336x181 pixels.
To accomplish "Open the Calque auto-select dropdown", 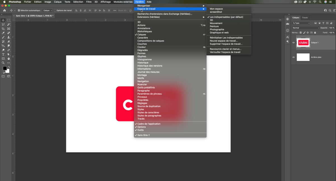I will click(x=48, y=10).
